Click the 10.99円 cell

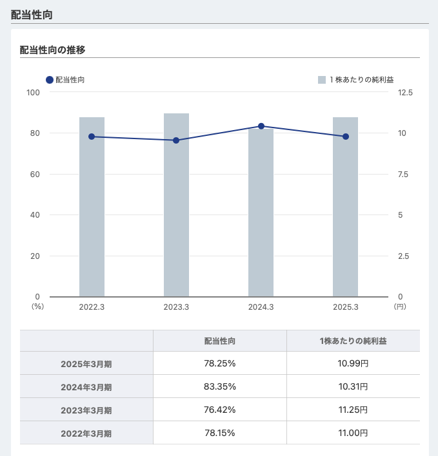(x=353, y=363)
